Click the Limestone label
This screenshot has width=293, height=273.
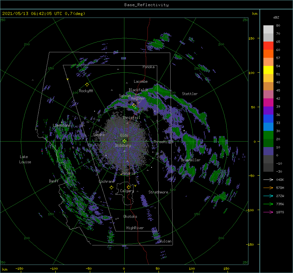point(62,125)
